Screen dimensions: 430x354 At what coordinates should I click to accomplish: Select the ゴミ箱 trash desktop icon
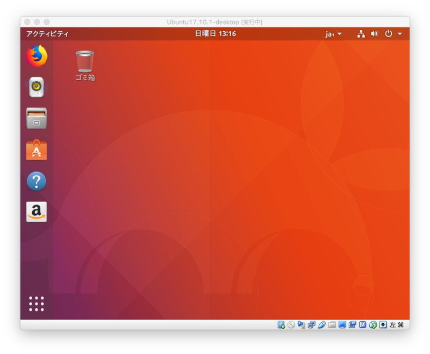coord(85,66)
